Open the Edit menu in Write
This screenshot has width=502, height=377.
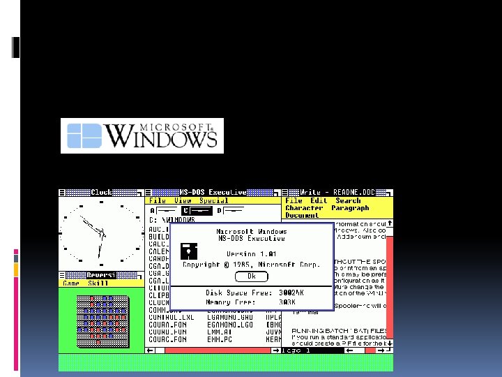tap(319, 200)
